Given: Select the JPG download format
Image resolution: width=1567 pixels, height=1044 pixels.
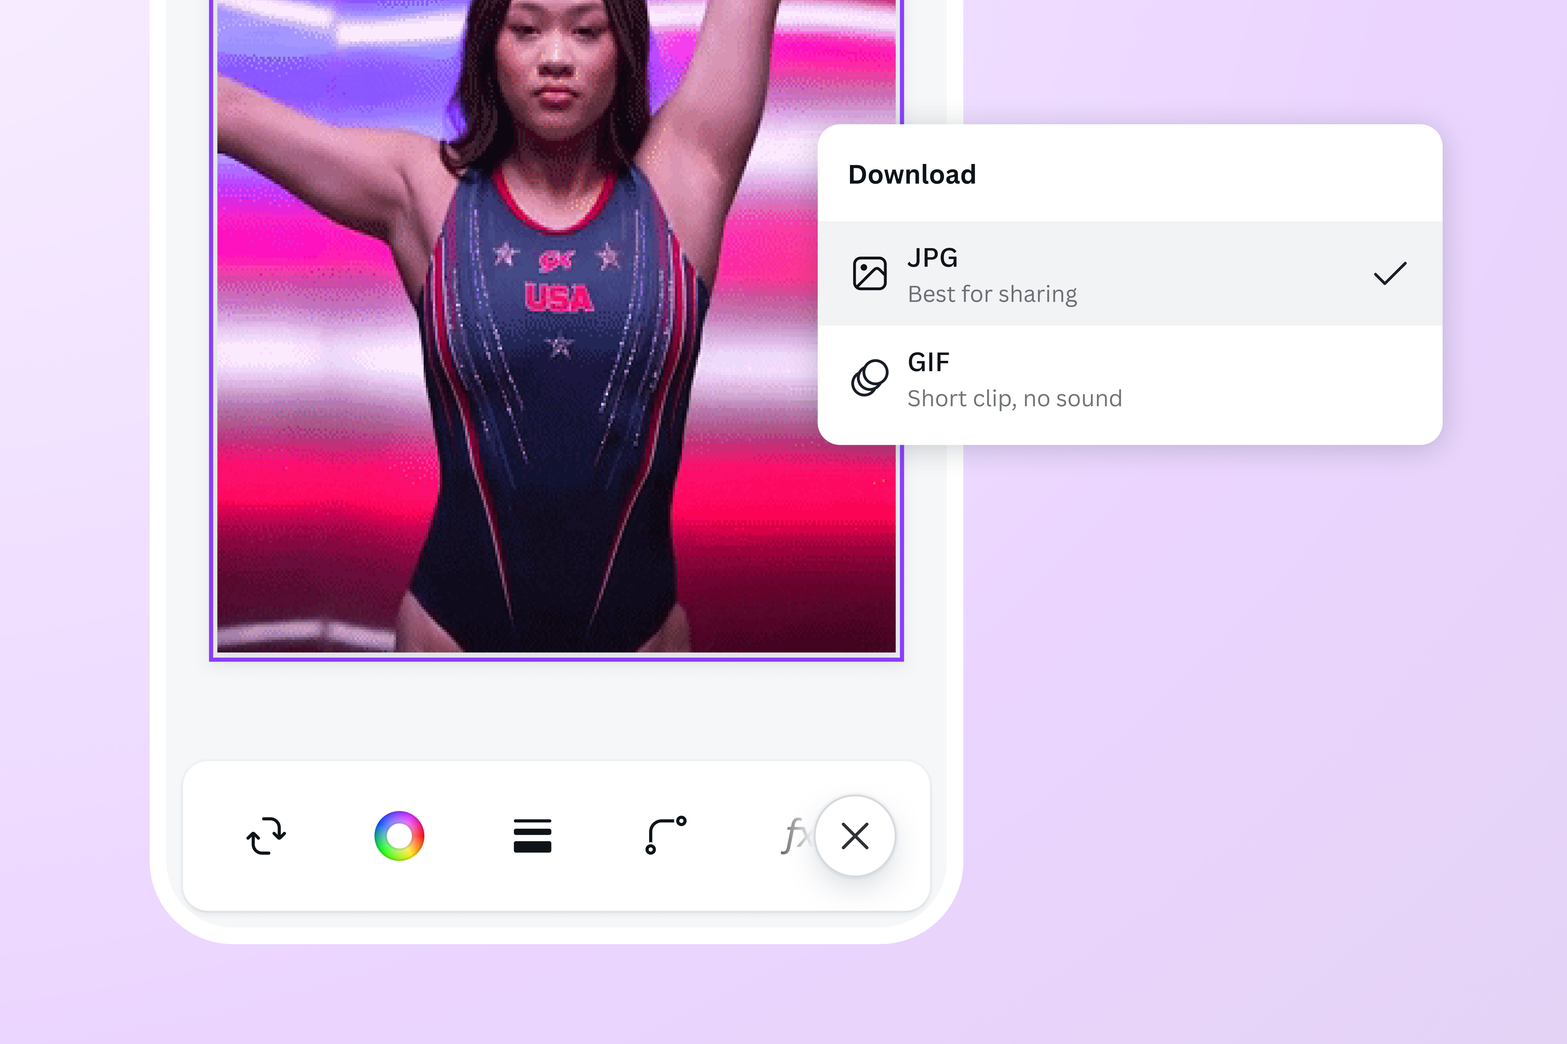Looking at the screenshot, I should (1130, 274).
